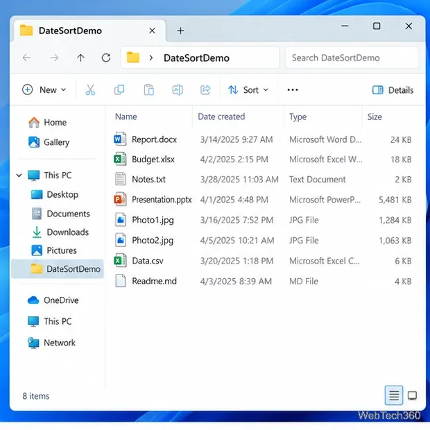Select the blank icon of Readme.md
Image resolution: width=430 pixels, height=430 pixels.
point(121,281)
